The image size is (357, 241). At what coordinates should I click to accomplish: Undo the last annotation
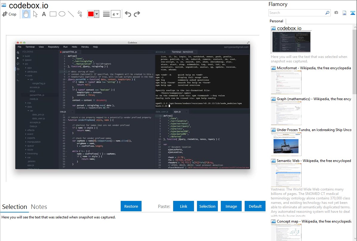coord(128,14)
